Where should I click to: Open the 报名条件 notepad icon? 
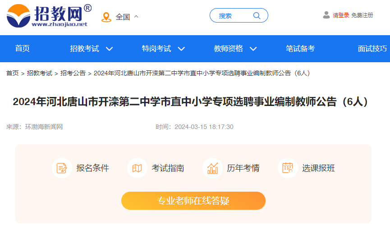point(62,168)
